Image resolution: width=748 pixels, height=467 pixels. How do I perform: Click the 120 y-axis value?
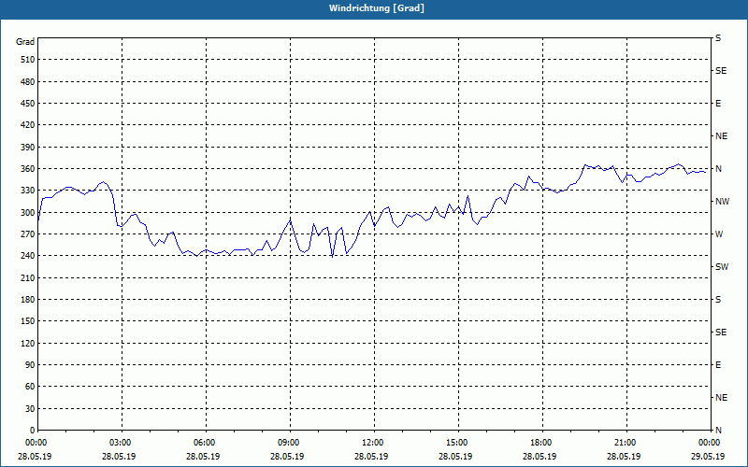pos(28,343)
